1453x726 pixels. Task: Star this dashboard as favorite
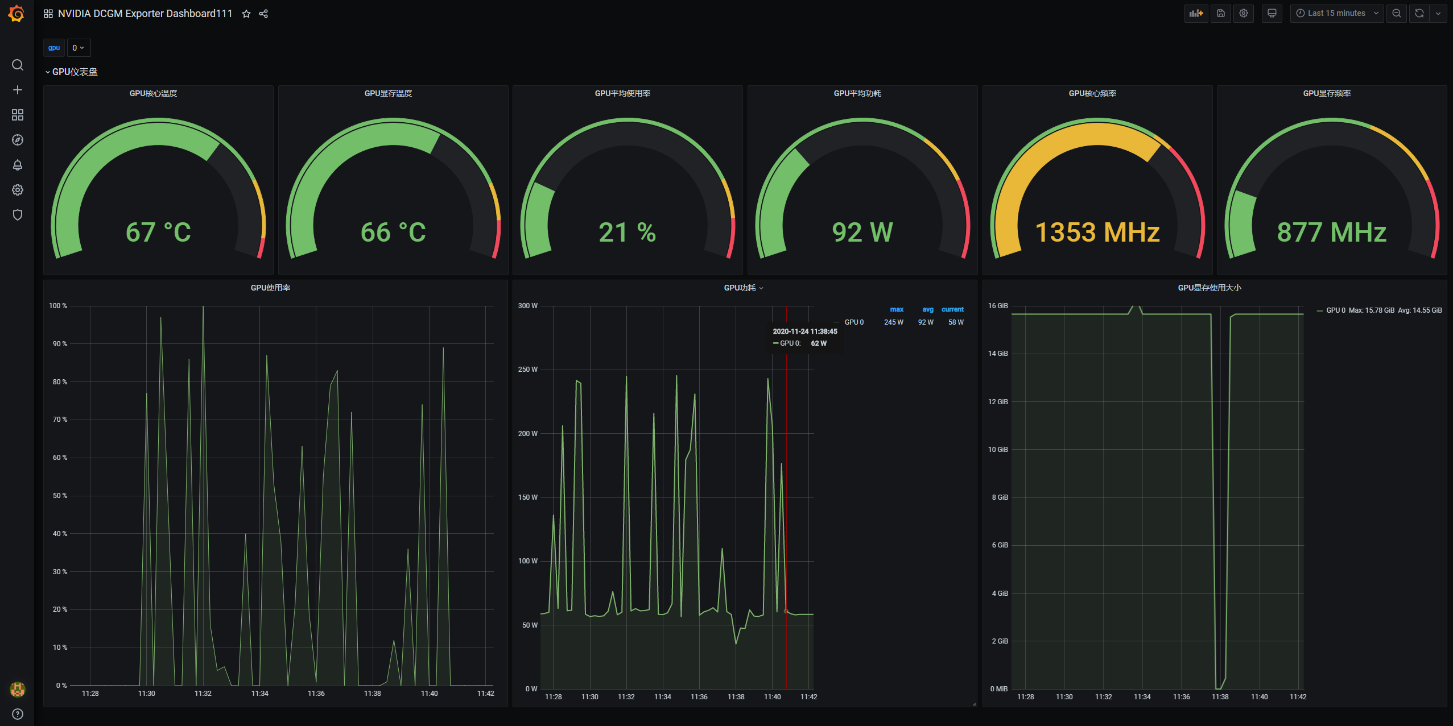point(246,14)
